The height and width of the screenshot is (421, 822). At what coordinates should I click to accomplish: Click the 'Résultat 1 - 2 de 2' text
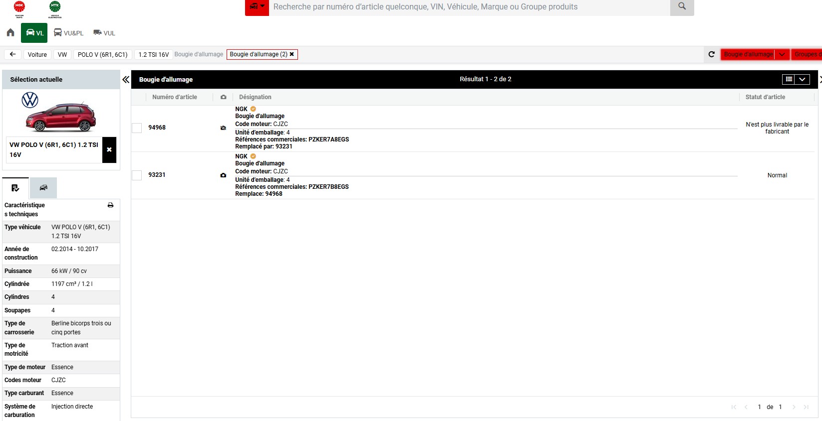click(485, 79)
